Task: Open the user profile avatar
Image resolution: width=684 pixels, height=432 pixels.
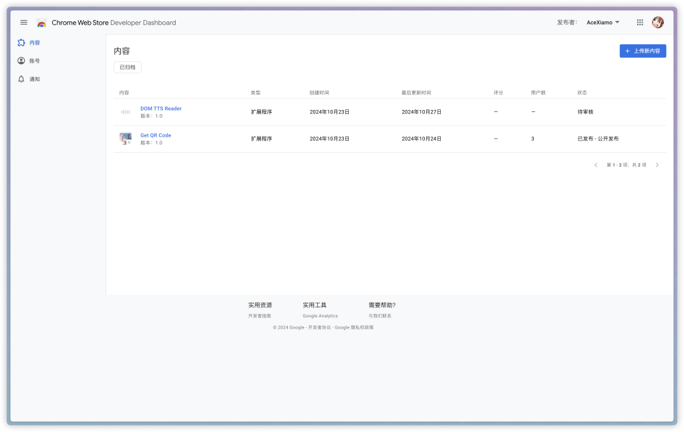Action: (x=658, y=23)
